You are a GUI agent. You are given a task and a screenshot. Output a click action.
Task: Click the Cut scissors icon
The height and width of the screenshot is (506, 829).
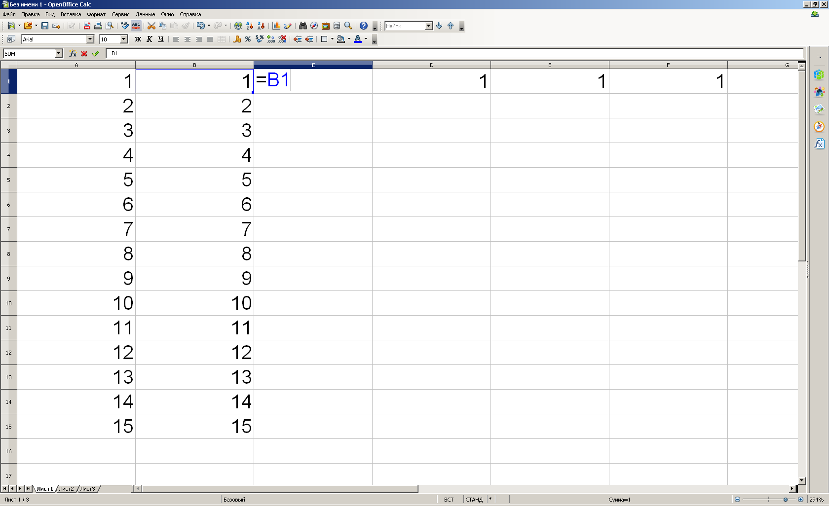pyautogui.click(x=151, y=26)
